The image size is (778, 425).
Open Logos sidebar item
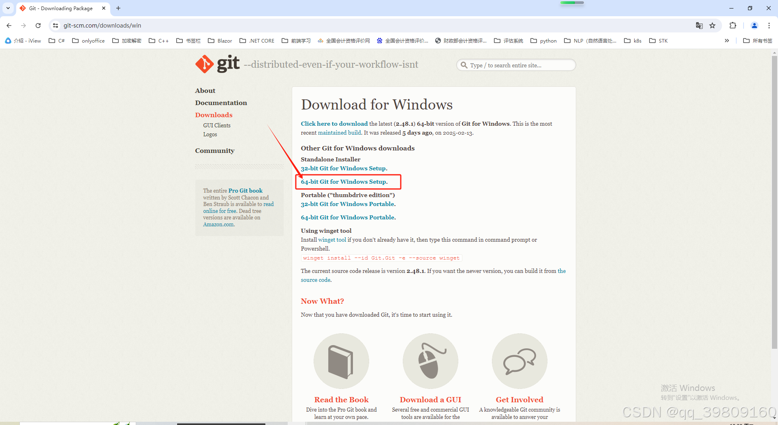point(210,134)
